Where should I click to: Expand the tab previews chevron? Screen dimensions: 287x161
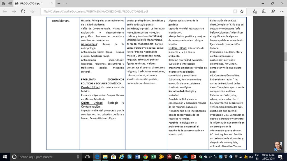(66, 3)
